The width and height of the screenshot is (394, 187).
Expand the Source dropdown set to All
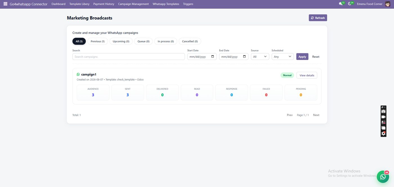click(260, 57)
